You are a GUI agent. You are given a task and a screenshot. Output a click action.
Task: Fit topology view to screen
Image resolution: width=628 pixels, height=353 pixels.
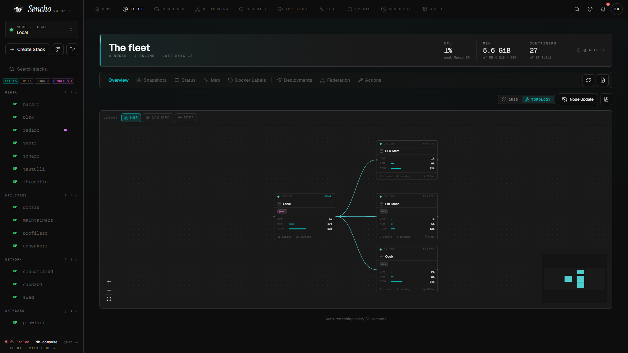109,299
